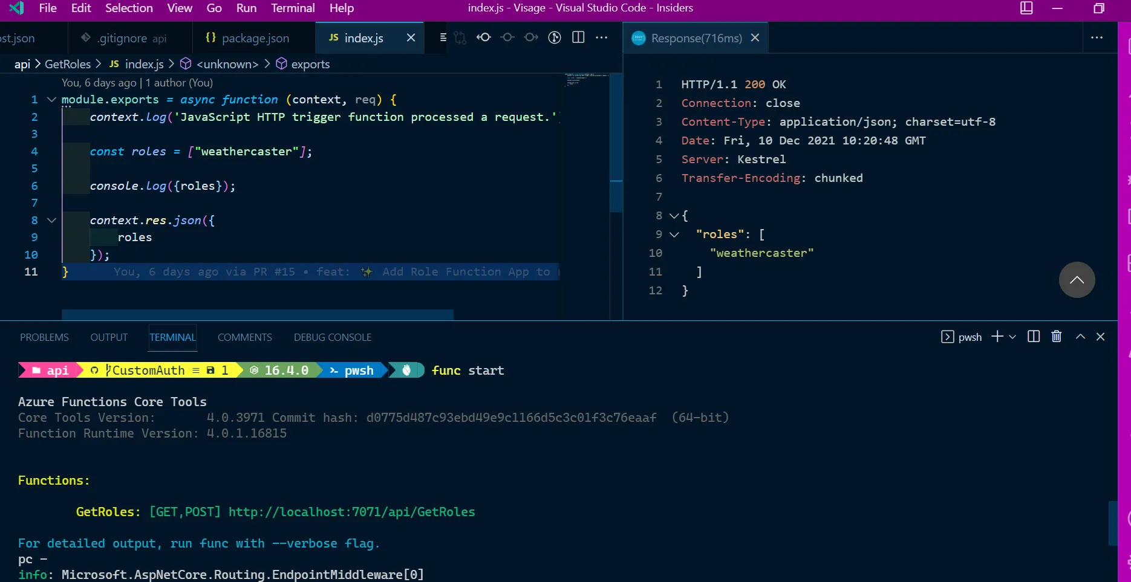Screen dimensions: 1131x582
Task: Fold the roles array in the response JSON
Action: [x=674, y=234]
